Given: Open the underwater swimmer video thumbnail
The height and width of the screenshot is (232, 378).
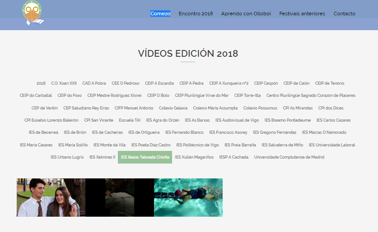Looking at the screenshot, I should [x=188, y=197].
